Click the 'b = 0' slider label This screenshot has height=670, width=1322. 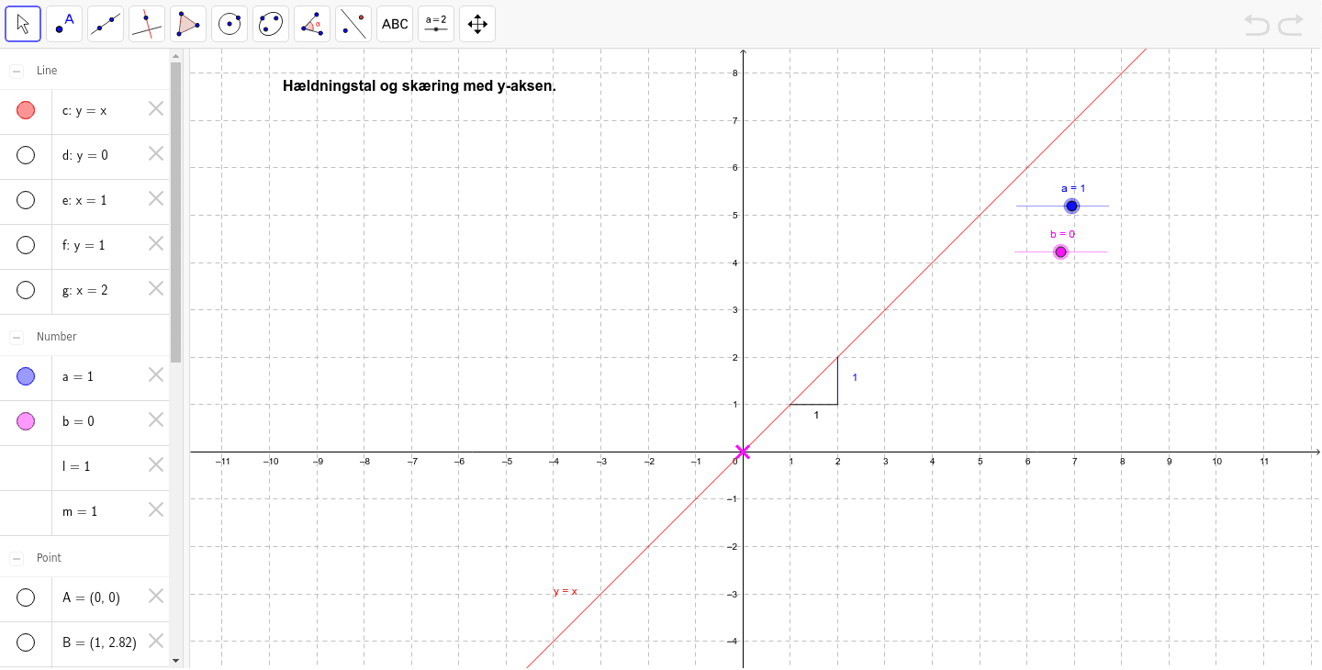click(1062, 234)
